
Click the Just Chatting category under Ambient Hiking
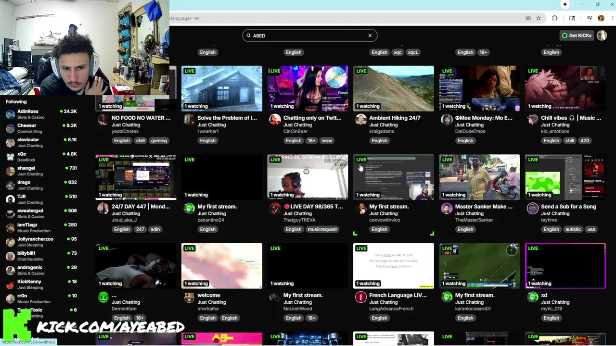(x=383, y=125)
